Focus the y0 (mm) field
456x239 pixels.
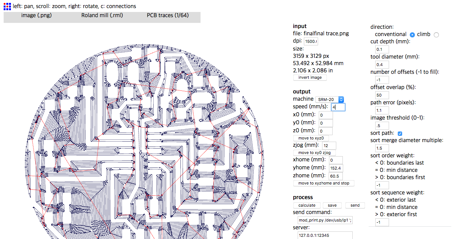326,123
